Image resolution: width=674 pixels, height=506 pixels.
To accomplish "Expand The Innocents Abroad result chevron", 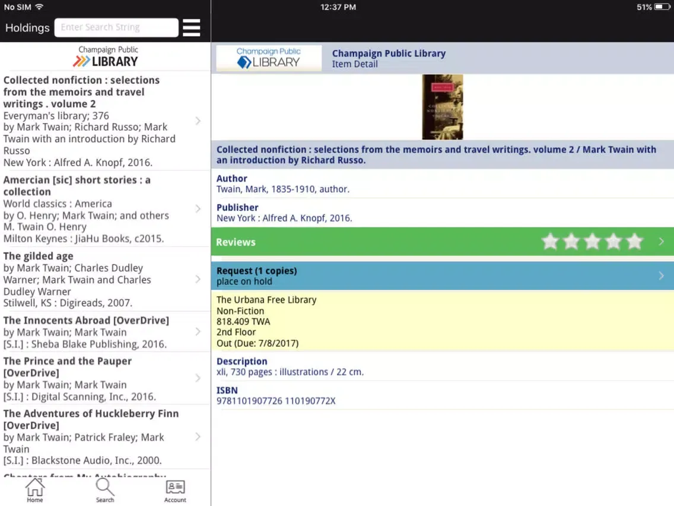I will pos(198,332).
